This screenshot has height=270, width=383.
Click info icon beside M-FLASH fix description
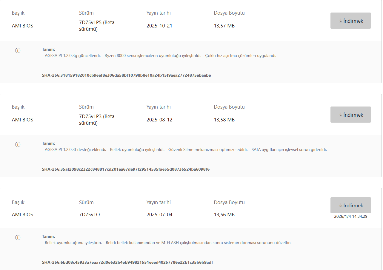tap(18, 237)
